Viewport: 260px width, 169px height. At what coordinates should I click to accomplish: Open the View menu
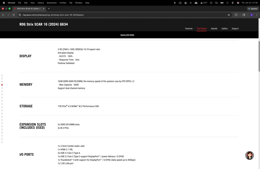pos(32,3)
